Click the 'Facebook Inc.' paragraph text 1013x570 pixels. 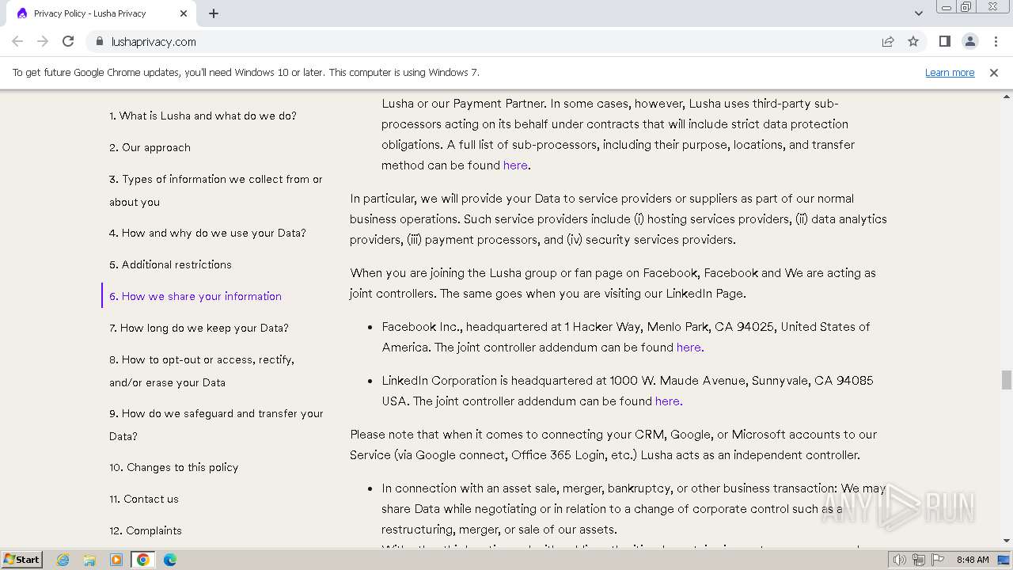tap(625, 337)
